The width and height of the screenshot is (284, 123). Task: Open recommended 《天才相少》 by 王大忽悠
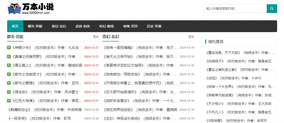(x=238, y=104)
